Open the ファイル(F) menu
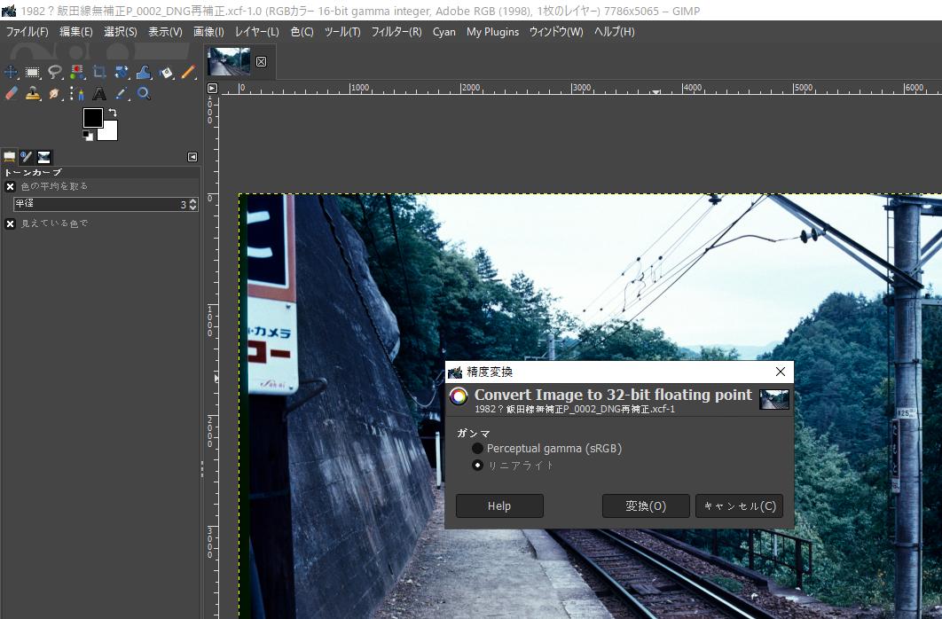This screenshot has height=619, width=942. [27, 32]
